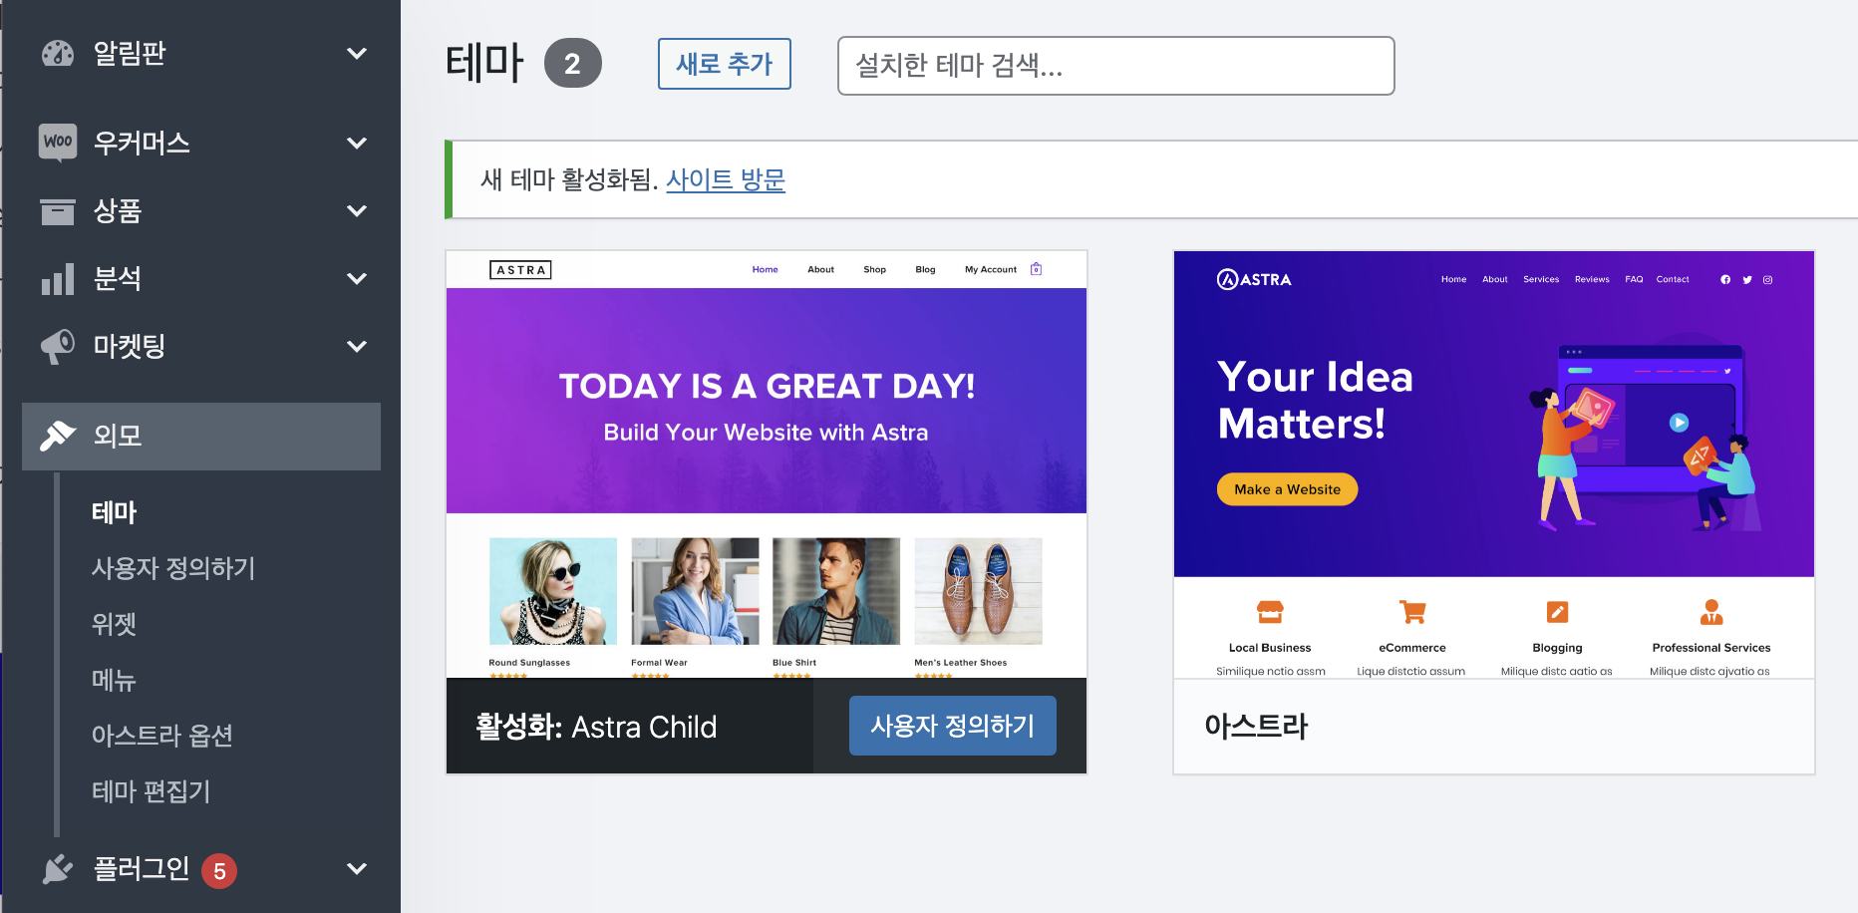Click the 설치한 테마 검색 search field
1858x913 pixels.
point(1115,66)
